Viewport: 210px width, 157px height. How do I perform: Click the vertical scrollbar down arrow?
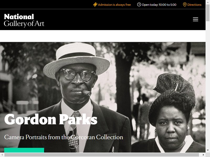[208, 150]
